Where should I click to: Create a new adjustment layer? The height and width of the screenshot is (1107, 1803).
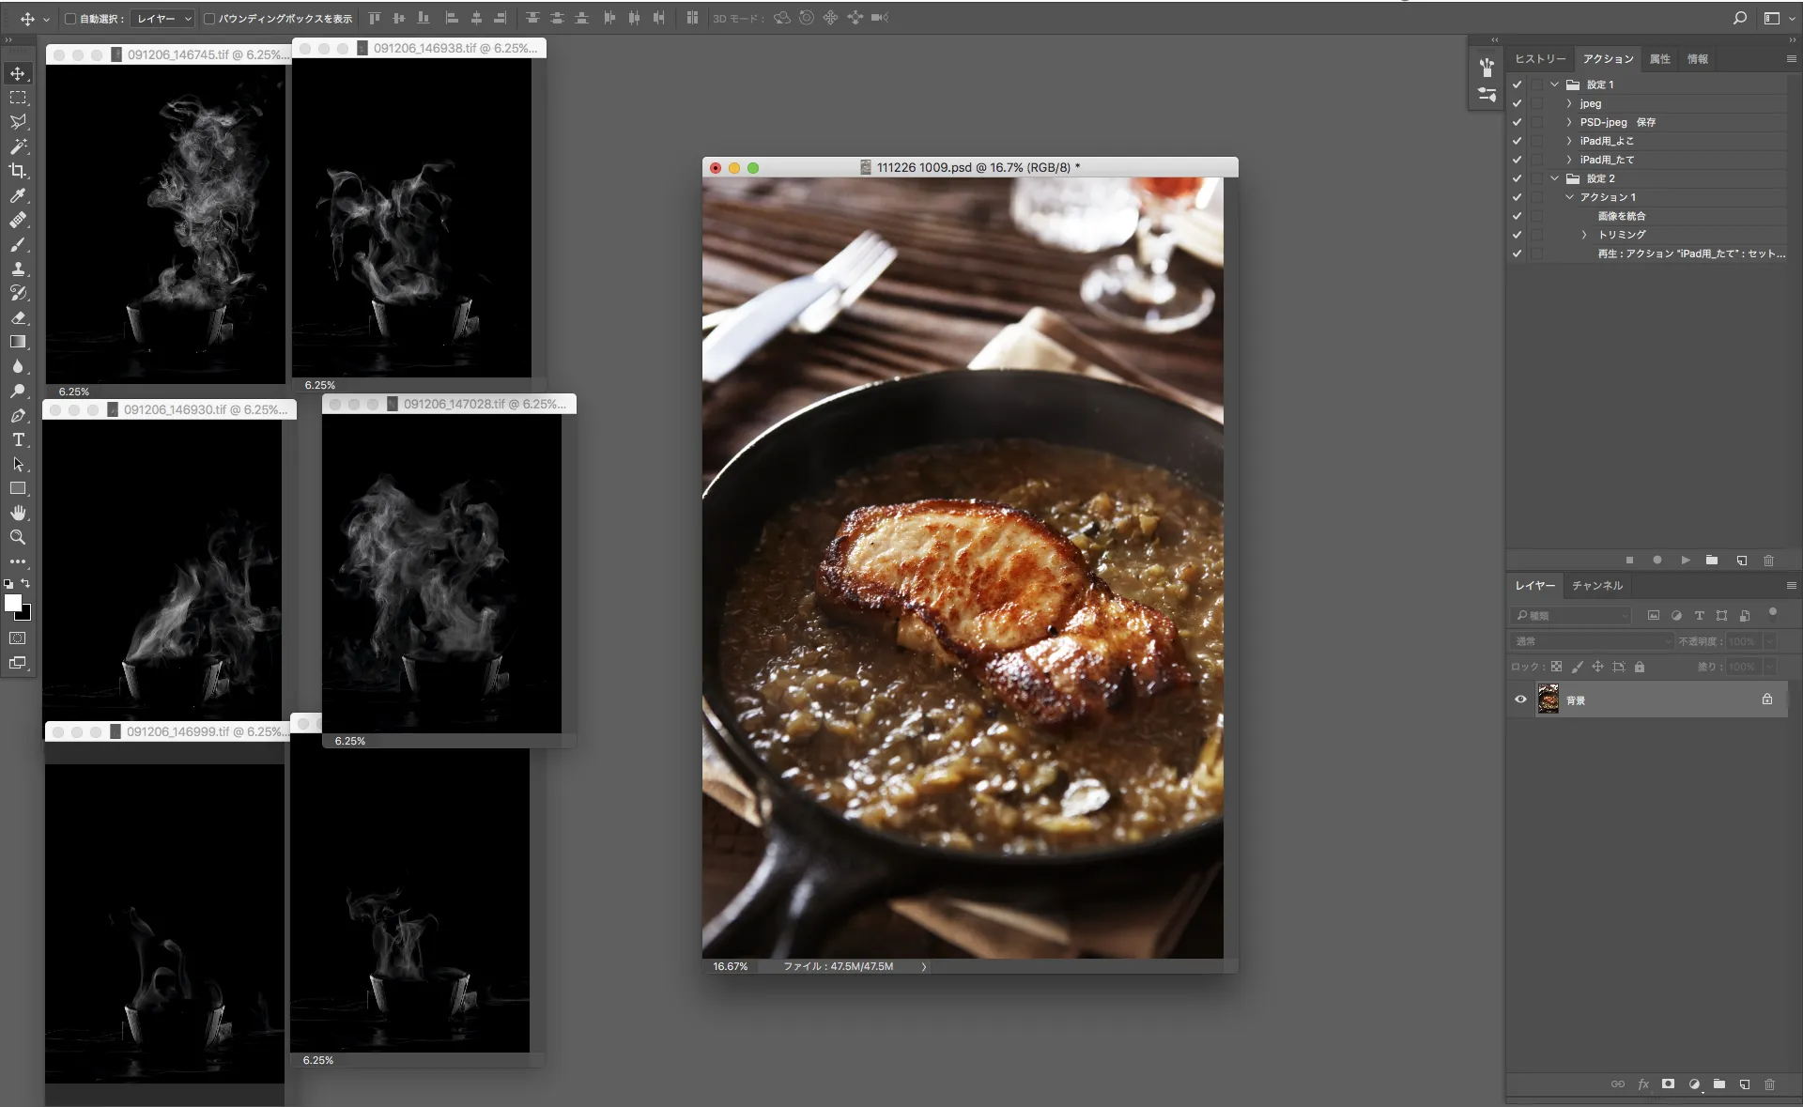coord(1694,1084)
